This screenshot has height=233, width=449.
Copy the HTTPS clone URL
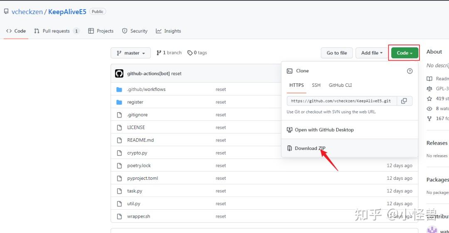[404, 101]
